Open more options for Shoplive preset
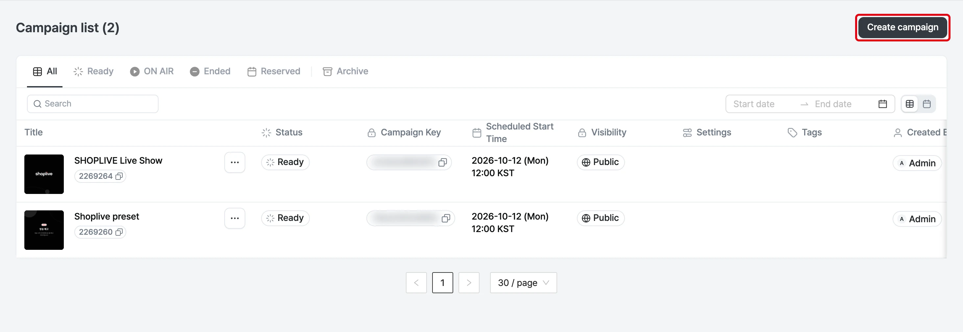Image resolution: width=963 pixels, height=332 pixels. 235,219
